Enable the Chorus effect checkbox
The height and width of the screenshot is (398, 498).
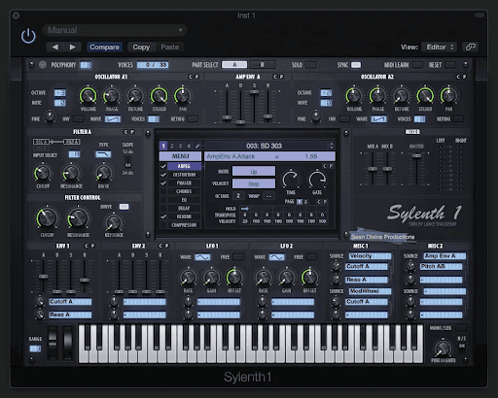pyautogui.click(x=163, y=191)
